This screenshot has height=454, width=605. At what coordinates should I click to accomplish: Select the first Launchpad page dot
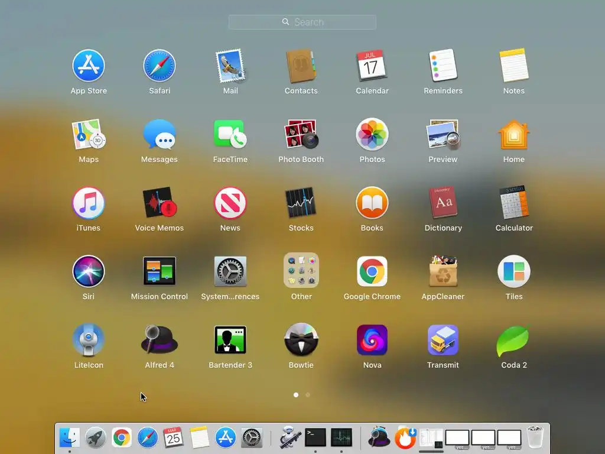pyautogui.click(x=296, y=395)
